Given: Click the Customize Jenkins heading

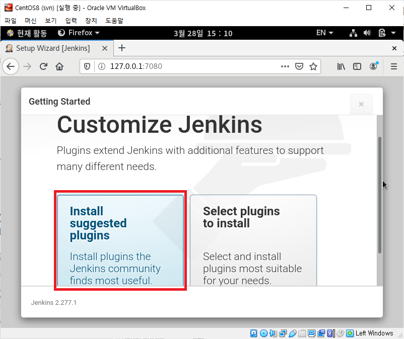Looking at the screenshot, I should tap(160, 125).
